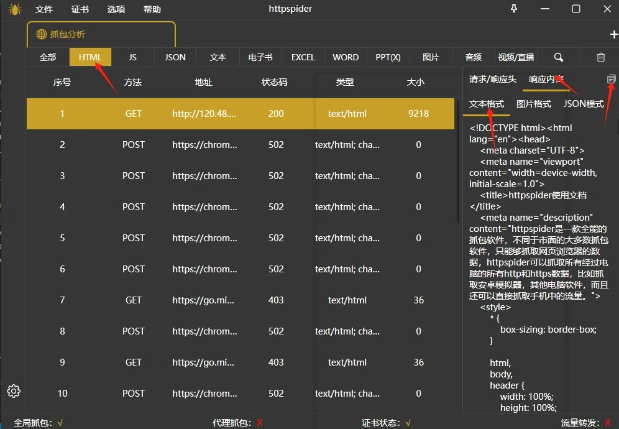Click status 403 cell in row 7
This screenshot has height=429, width=619.
click(276, 300)
